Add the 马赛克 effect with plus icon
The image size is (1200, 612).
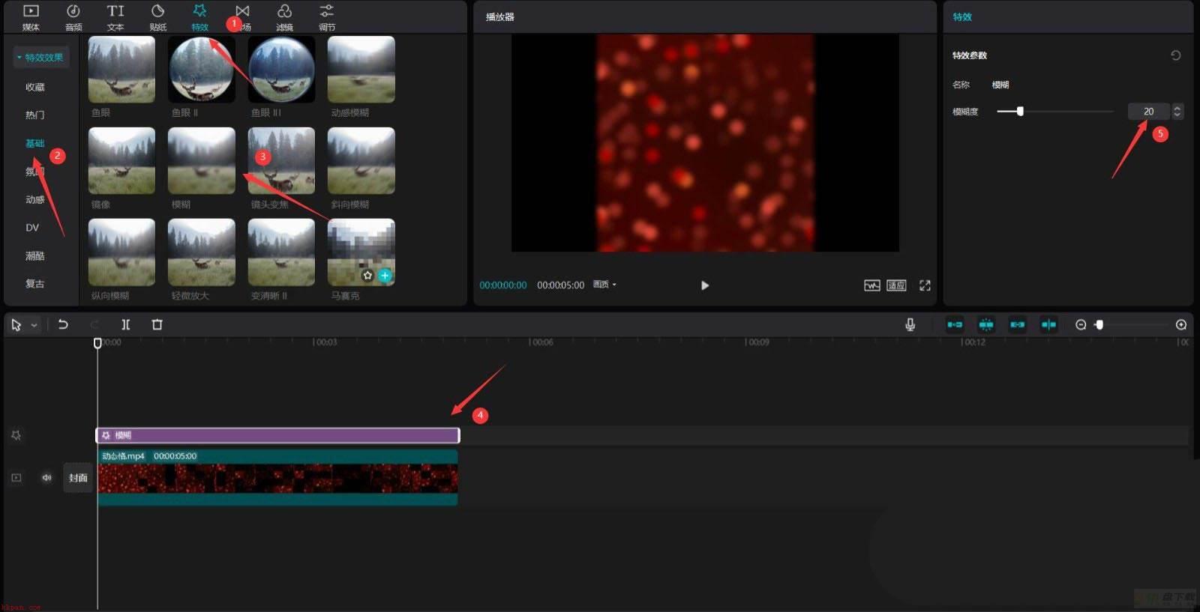point(385,276)
